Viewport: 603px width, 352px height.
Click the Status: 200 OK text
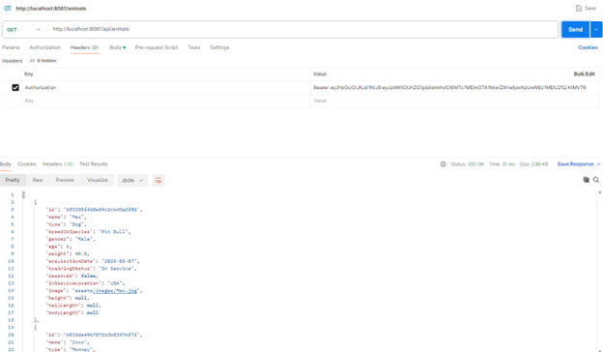pyautogui.click(x=468, y=164)
